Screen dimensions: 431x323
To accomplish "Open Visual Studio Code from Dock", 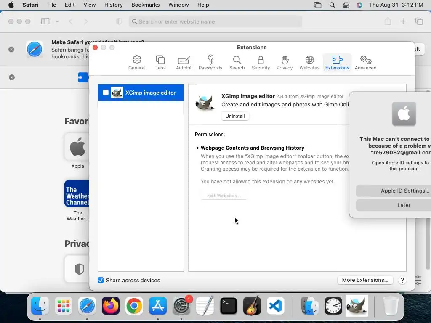I will (x=275, y=306).
